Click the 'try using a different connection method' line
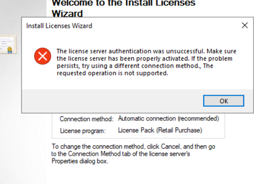The image size is (254, 184). (135, 66)
